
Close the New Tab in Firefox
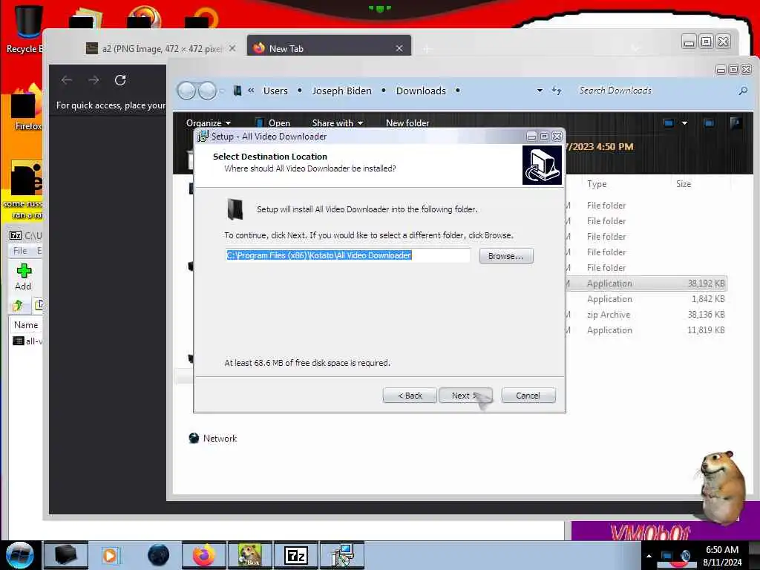(399, 48)
